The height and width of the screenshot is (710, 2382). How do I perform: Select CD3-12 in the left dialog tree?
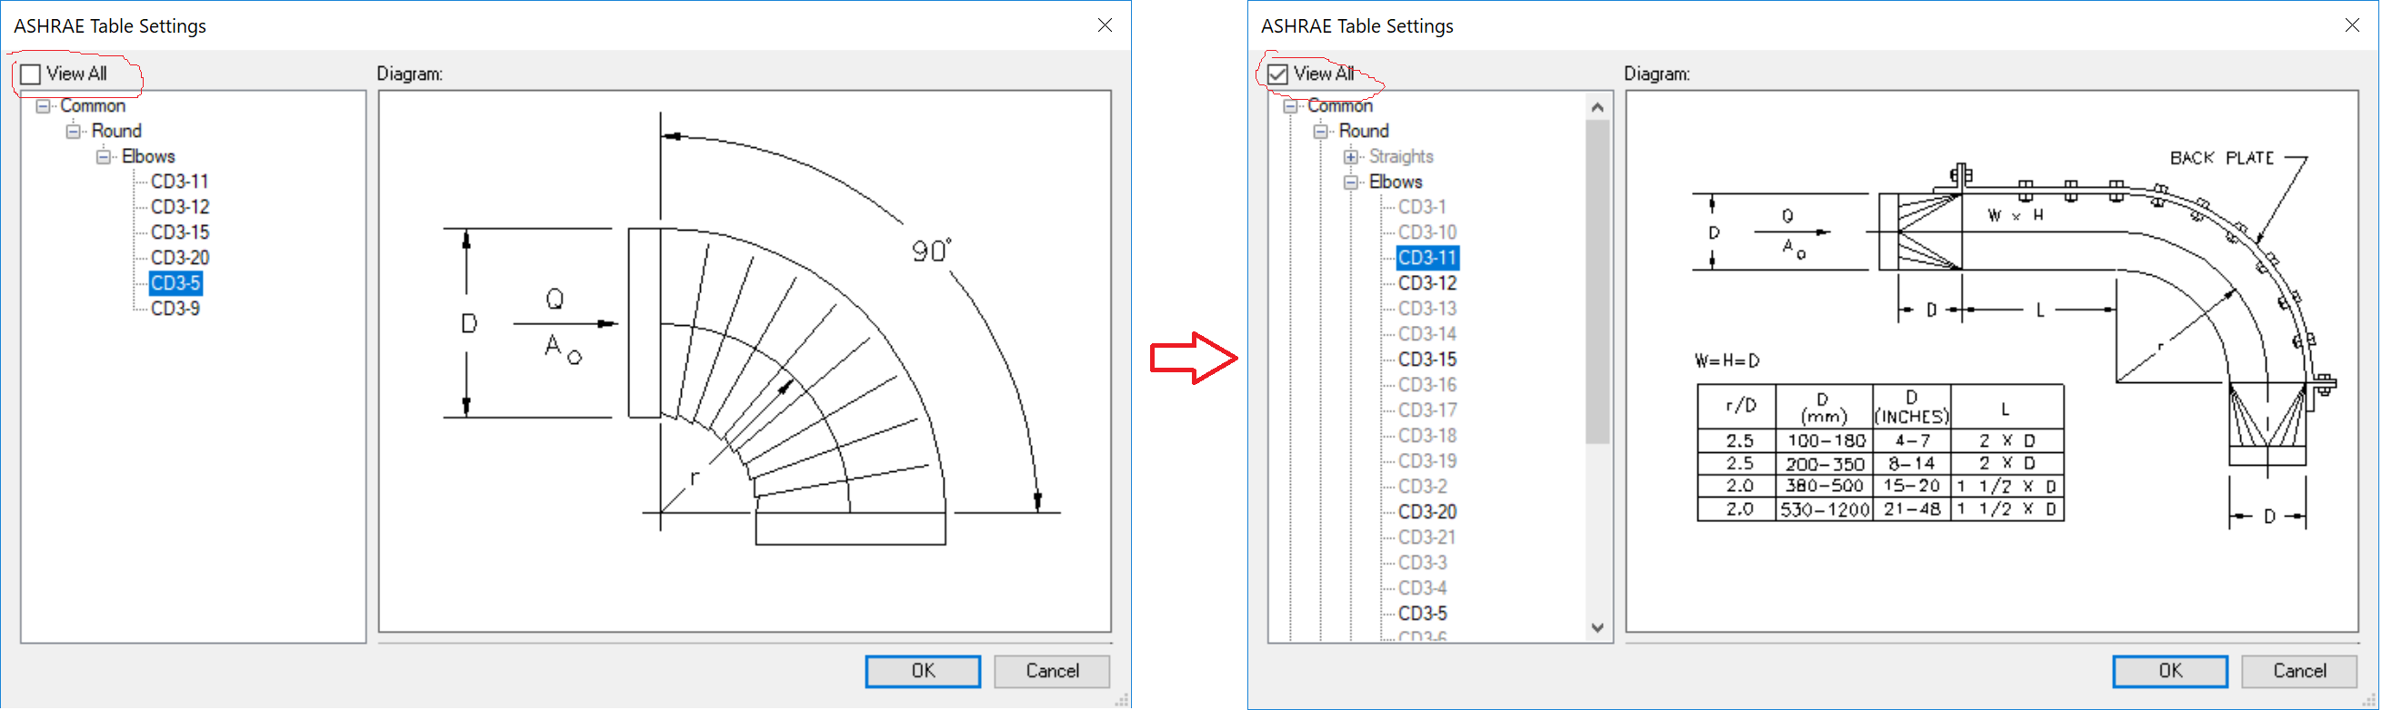tap(179, 207)
